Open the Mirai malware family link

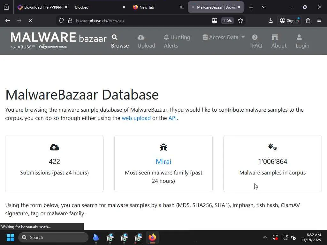(163, 161)
